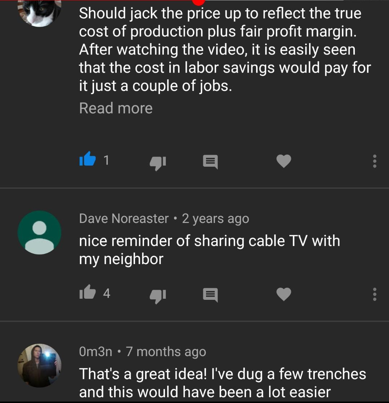The image size is (389, 403).
Task: Open Dave Noreaster's profile avatar
Action: tap(39, 233)
